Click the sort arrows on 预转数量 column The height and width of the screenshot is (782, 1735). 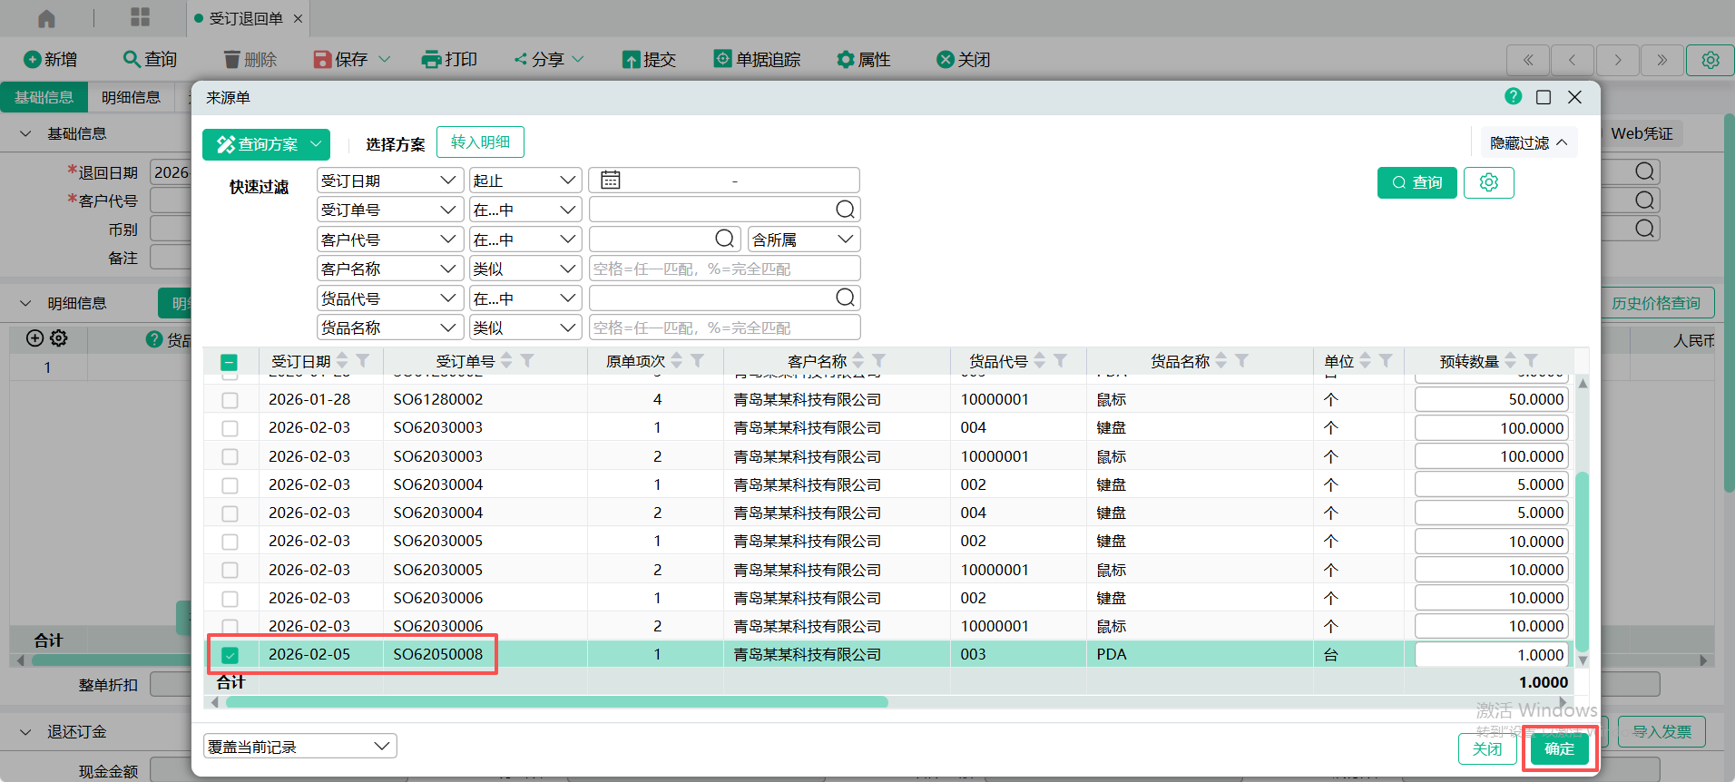pyautogui.click(x=1511, y=361)
